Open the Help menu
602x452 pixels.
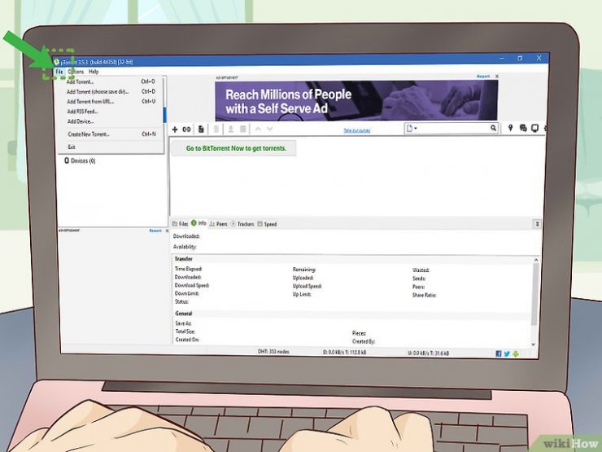click(x=94, y=72)
